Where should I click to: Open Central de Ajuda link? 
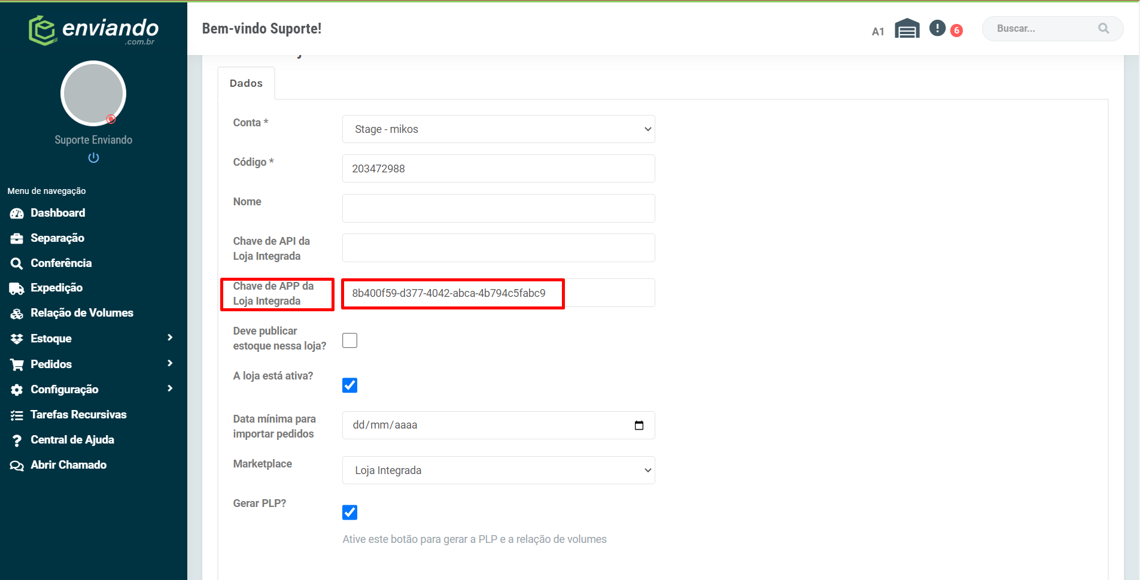[72, 440]
